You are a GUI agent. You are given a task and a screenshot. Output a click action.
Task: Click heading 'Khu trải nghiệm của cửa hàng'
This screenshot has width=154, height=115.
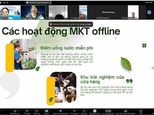tap(102, 80)
